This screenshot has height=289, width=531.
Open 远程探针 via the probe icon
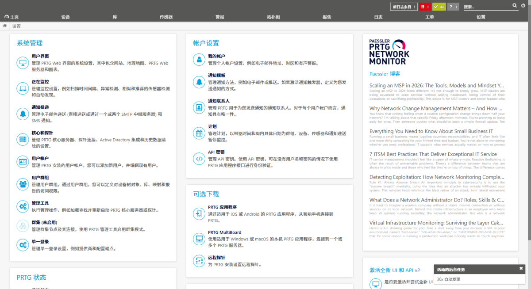click(198, 261)
